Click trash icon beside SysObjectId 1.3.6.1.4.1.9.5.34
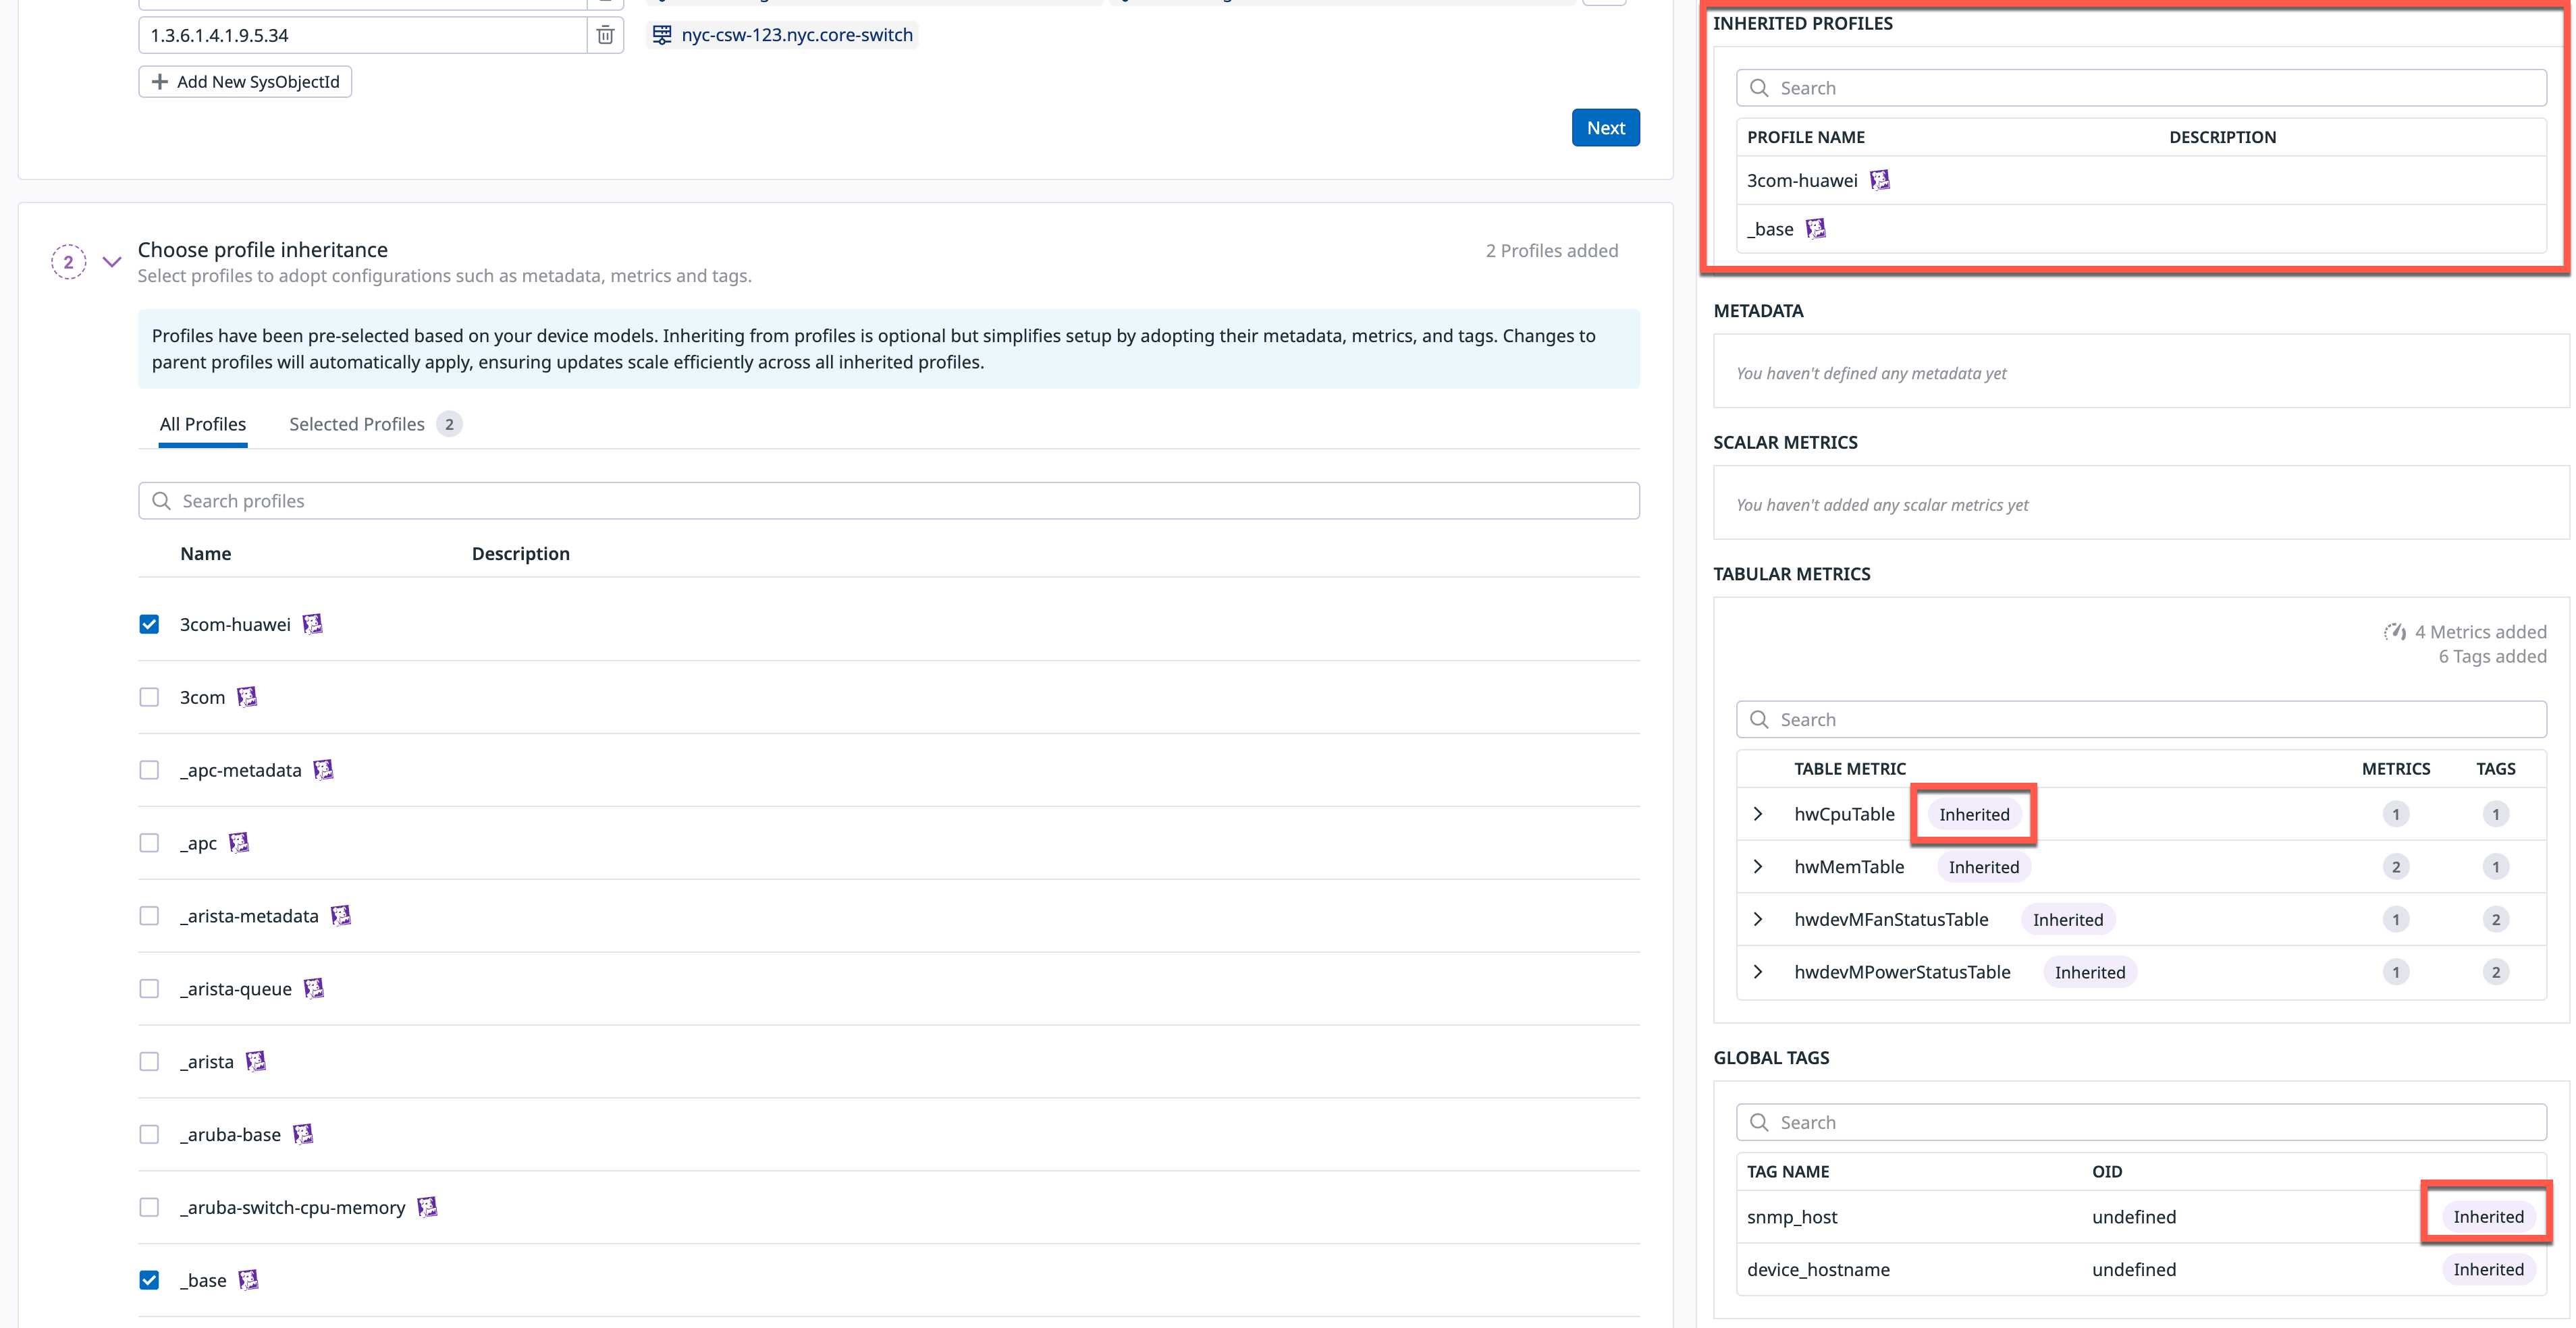This screenshot has width=2576, height=1328. pyautogui.click(x=605, y=35)
